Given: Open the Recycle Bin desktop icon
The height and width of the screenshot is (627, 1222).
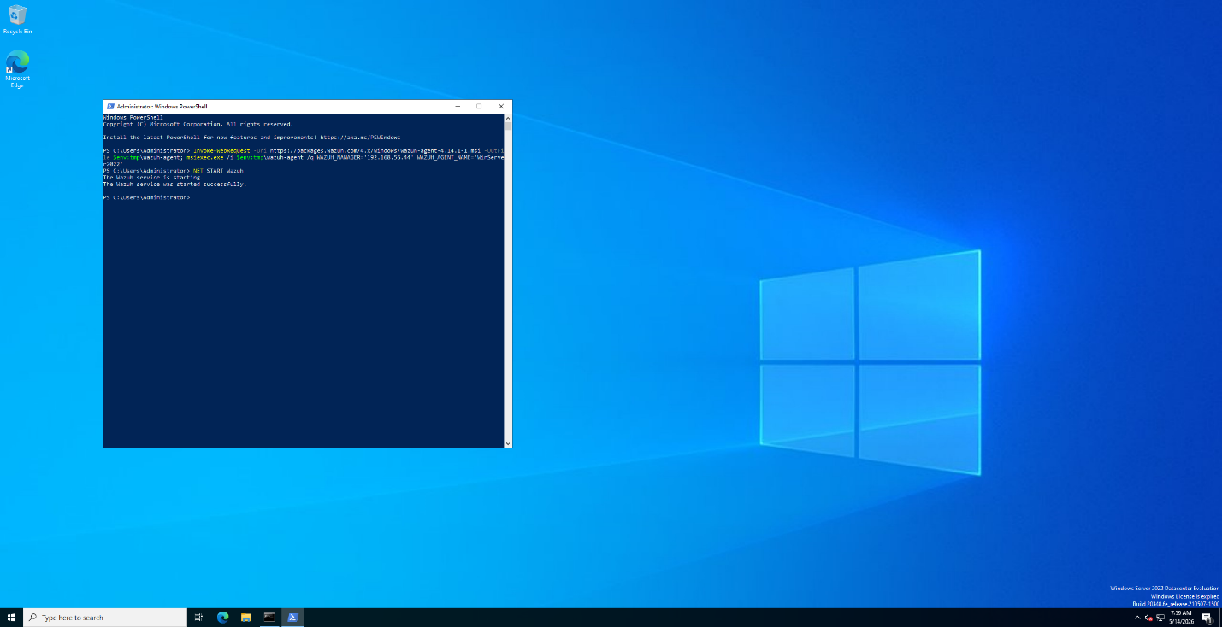Looking at the screenshot, I should click(x=17, y=19).
